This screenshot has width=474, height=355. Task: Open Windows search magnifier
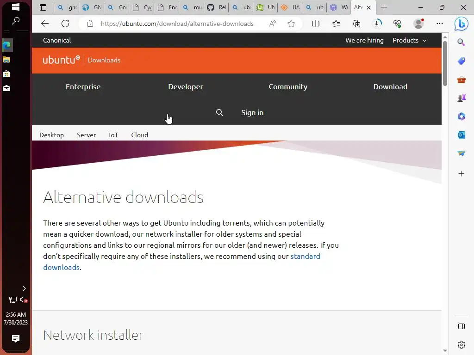[16, 21]
